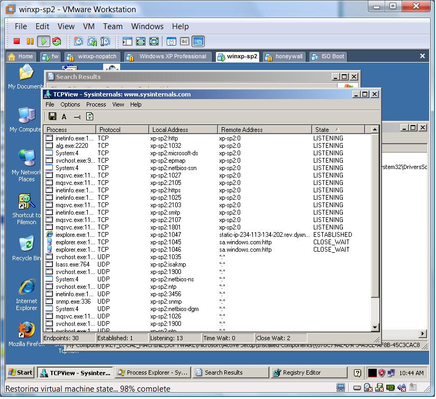The height and width of the screenshot is (399, 436).
Task: Select the Mozilla Firefox desktop icon
Action: pyautogui.click(x=26, y=334)
